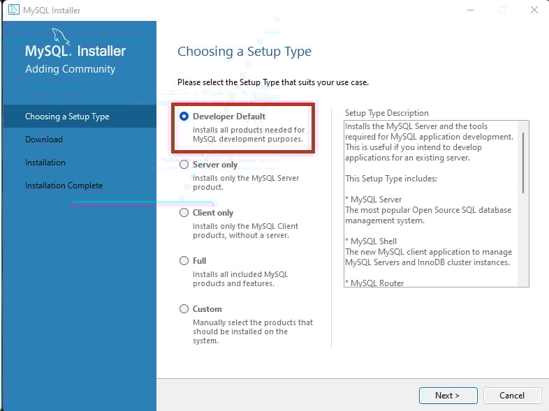Click 'This Setup Type includes:' text

[x=391, y=179]
